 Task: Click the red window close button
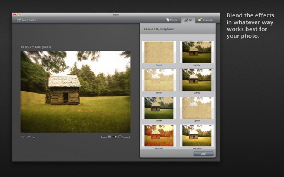14,15
